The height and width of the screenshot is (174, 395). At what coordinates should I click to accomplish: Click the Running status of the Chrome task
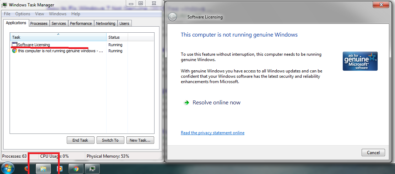(115, 51)
